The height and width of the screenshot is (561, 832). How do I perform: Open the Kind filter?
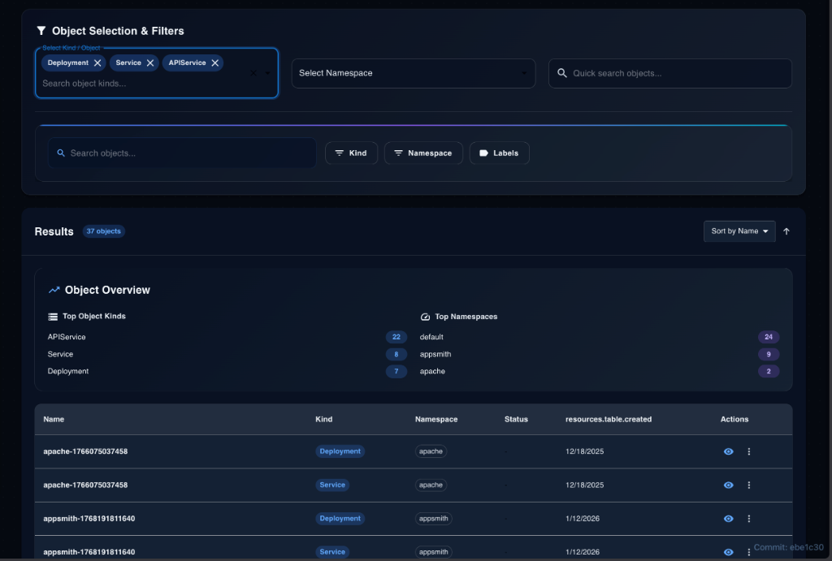click(351, 153)
